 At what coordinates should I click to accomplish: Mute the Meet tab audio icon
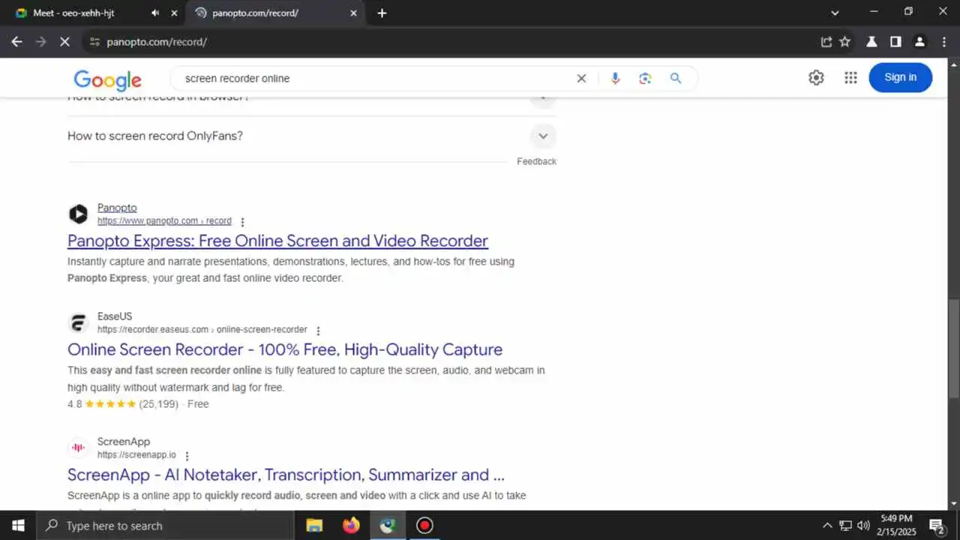click(155, 13)
